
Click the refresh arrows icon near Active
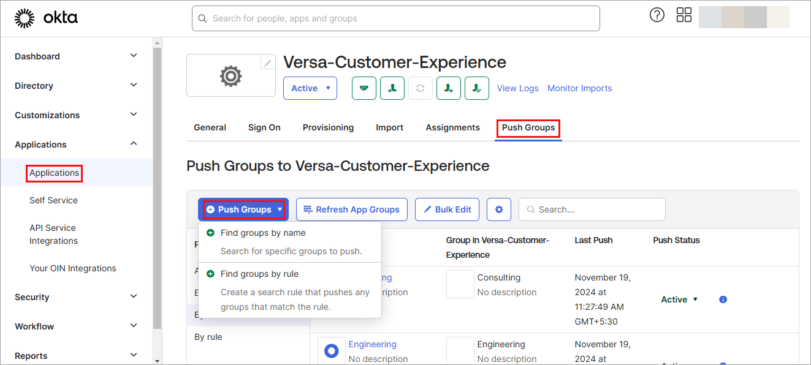(420, 88)
